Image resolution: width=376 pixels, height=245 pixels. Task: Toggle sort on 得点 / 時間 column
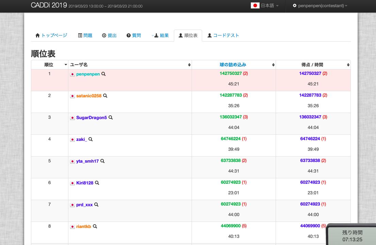[x=348, y=65]
